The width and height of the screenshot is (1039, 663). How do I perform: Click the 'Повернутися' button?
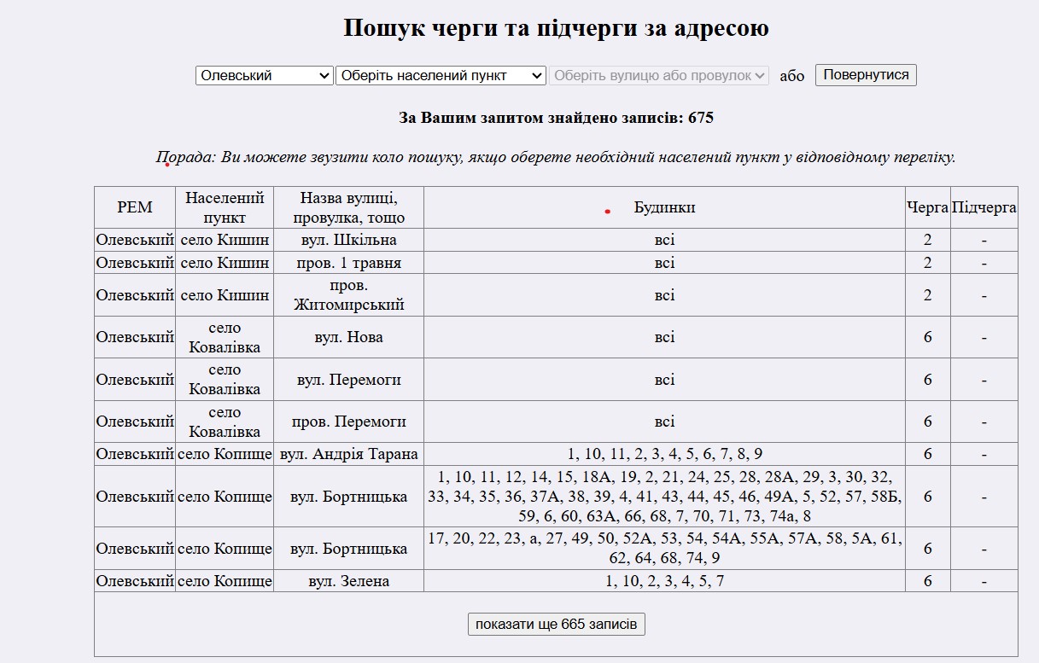pos(866,74)
